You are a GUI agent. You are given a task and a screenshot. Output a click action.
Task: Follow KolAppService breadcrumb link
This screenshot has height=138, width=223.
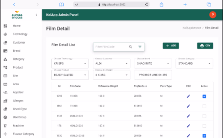(x=192, y=28)
